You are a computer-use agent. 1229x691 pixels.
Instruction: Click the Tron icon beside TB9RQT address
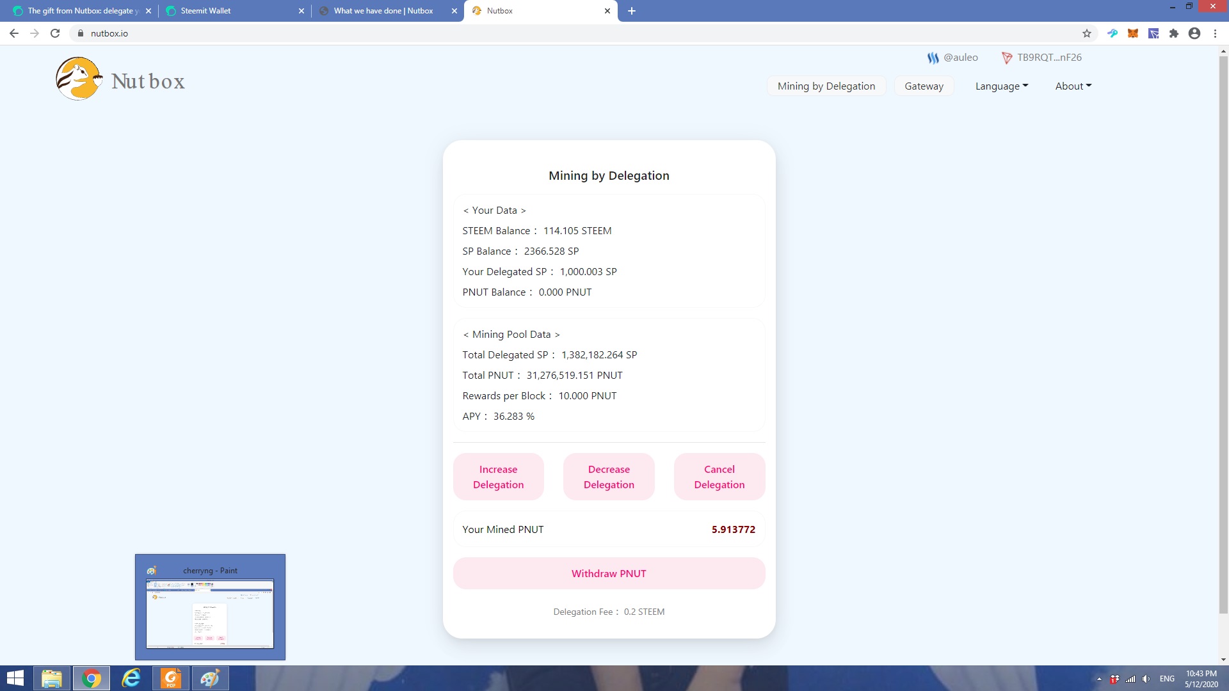pos(1007,58)
